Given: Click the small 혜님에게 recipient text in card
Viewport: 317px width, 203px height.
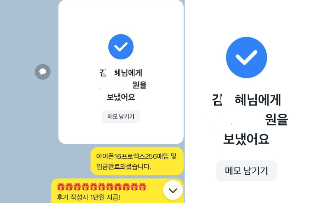Looking at the screenshot, I should tap(128, 73).
